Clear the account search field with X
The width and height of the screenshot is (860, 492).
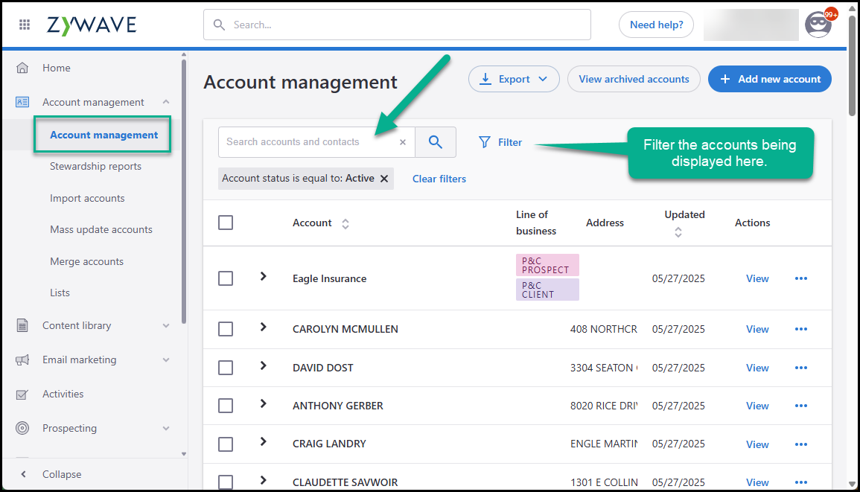(403, 142)
